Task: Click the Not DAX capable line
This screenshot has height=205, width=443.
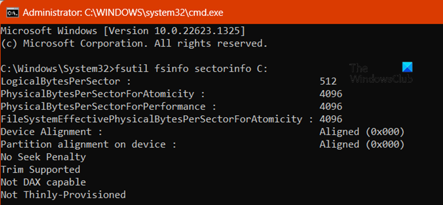Action: (x=43, y=182)
